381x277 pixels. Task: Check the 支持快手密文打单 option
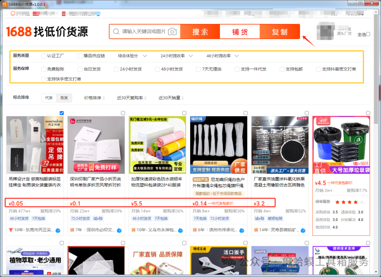click(44, 79)
